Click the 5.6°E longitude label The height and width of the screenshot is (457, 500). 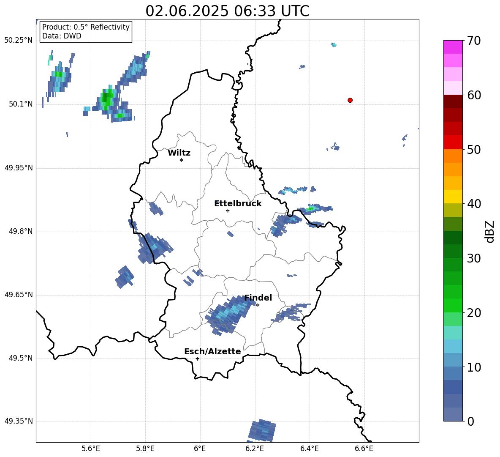[x=91, y=449]
